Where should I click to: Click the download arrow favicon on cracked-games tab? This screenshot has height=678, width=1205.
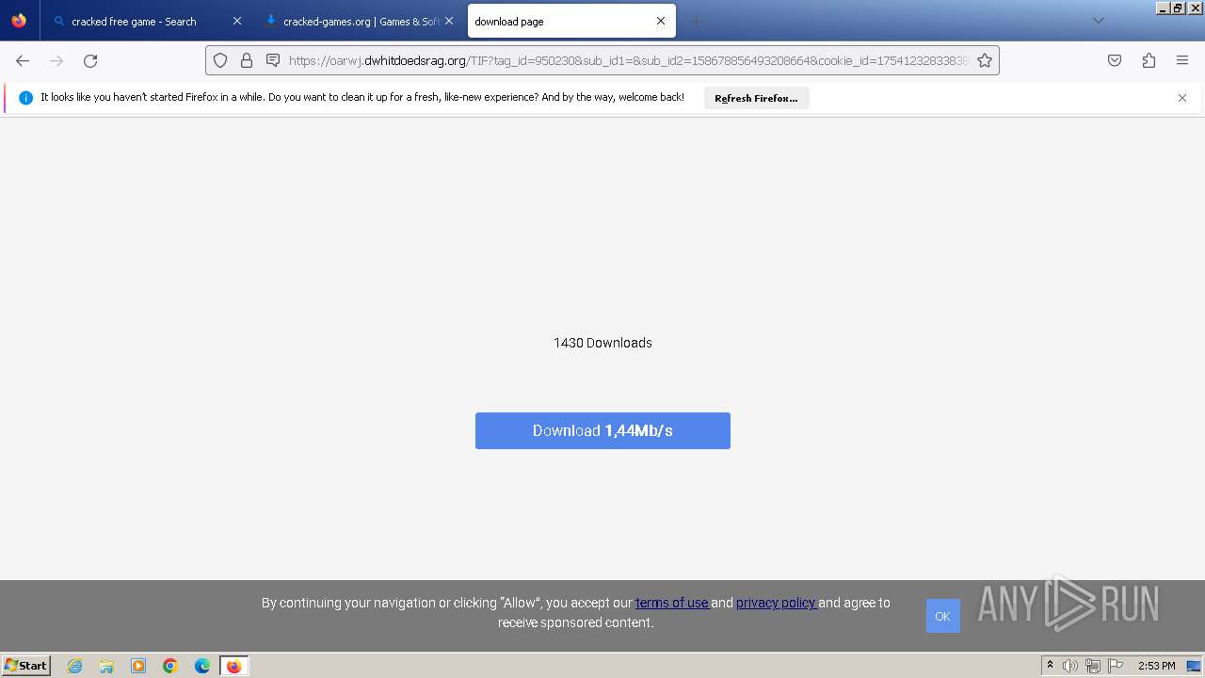click(271, 21)
